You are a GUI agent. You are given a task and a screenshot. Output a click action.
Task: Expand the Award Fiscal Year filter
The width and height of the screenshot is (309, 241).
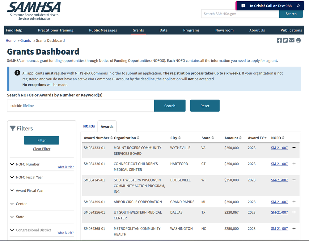pyautogui.click(x=27, y=190)
